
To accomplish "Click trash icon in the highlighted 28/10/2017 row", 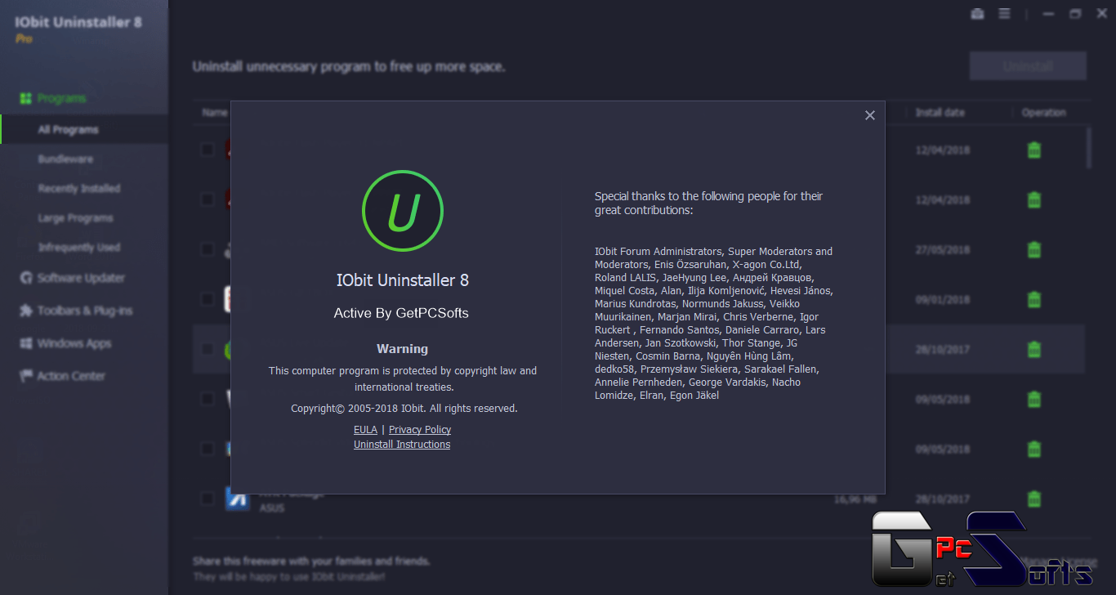I will coord(1033,350).
